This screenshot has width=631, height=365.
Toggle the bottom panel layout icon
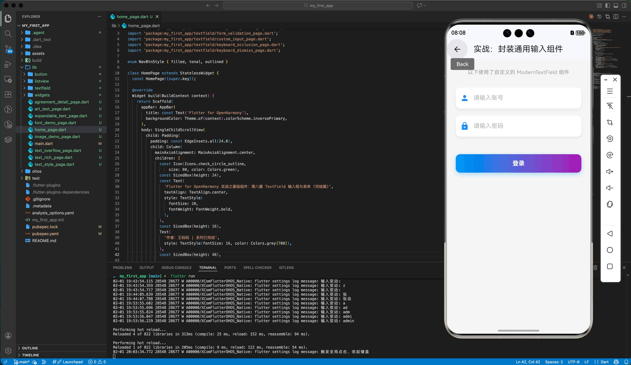pos(616,5)
